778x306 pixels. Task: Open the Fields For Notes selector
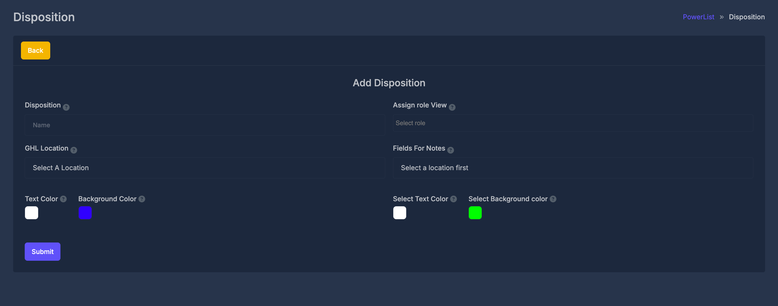pyautogui.click(x=573, y=168)
